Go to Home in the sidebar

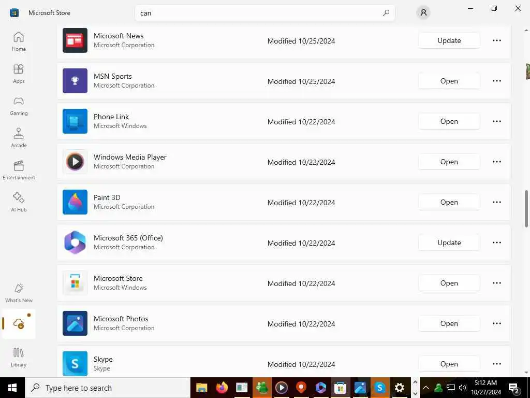click(19, 41)
